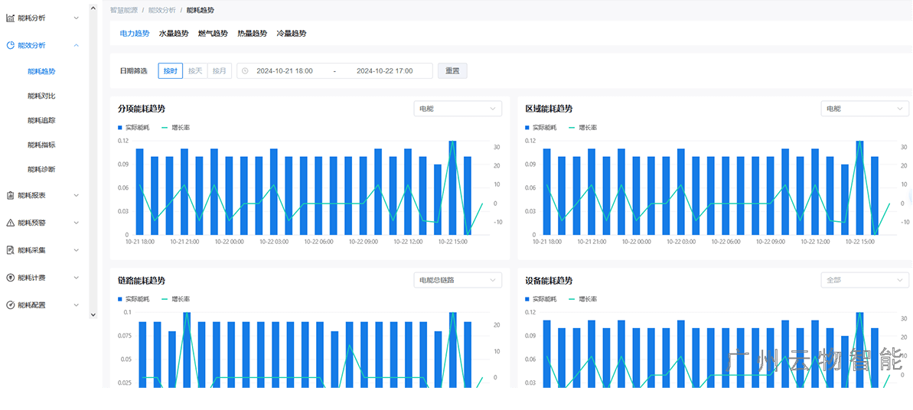Click the 能耗配置 settings icon
Image resolution: width=913 pixels, height=410 pixels.
point(11,305)
